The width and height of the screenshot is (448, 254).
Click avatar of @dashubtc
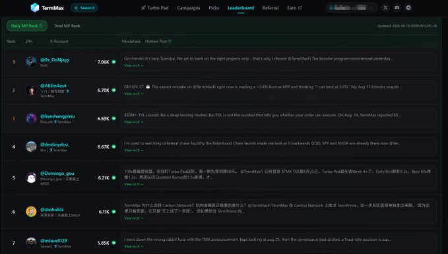pos(31,212)
